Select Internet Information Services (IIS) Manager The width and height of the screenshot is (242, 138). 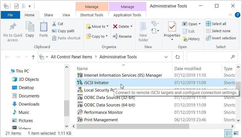[x=123, y=75]
